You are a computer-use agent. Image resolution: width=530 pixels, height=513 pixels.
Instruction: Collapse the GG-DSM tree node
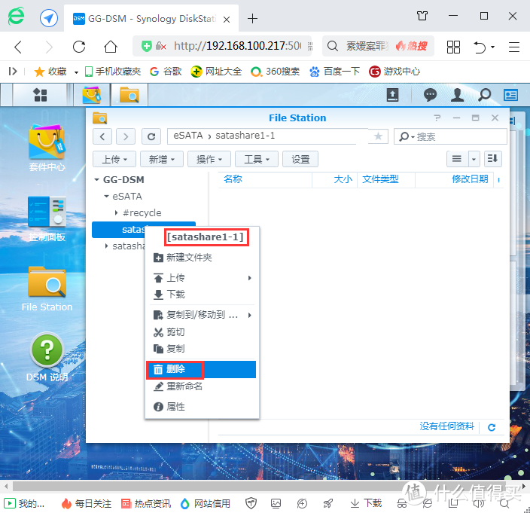coord(96,179)
